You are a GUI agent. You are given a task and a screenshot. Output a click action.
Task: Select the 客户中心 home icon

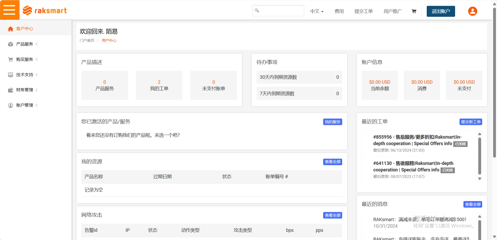(10, 29)
